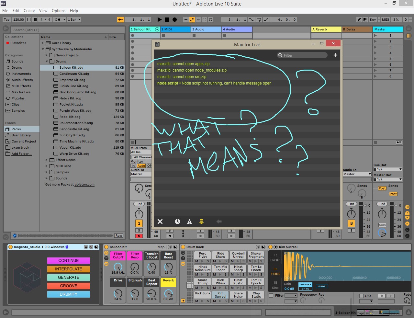
Task: Open the Edit menu
Action: tap(16, 11)
